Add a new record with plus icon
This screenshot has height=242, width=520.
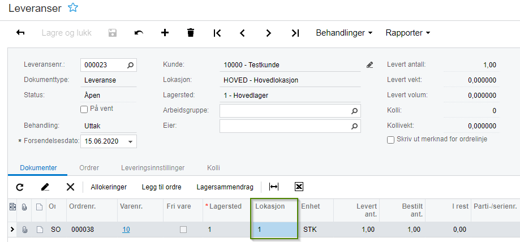coord(165,33)
